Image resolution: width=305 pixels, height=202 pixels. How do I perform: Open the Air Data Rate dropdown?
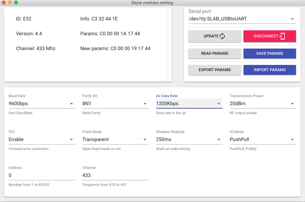[189, 104]
